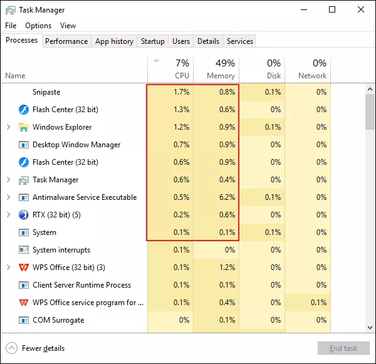This screenshot has height=364, width=376.
Task: Sort by the Network column header
Action: point(308,70)
